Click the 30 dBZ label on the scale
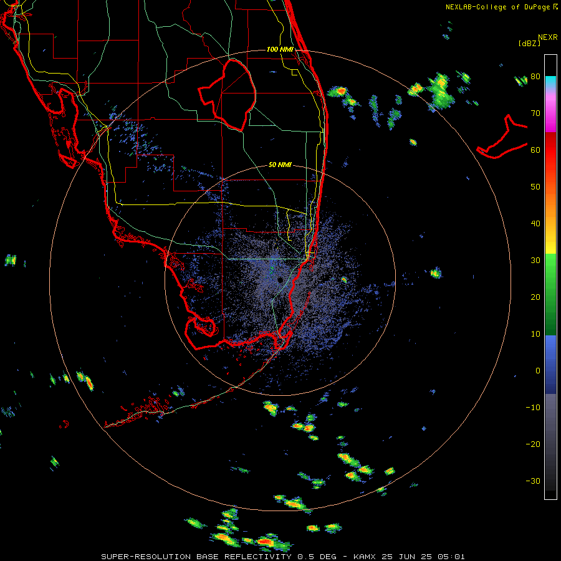 tap(535, 261)
